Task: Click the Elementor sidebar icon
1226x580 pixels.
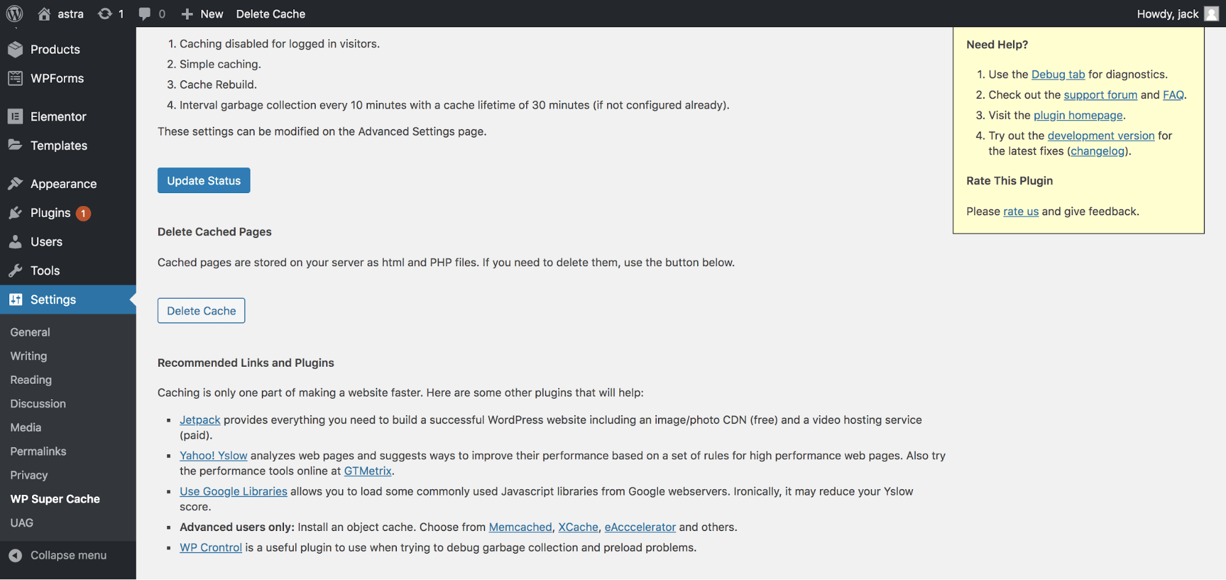Action: [x=15, y=116]
